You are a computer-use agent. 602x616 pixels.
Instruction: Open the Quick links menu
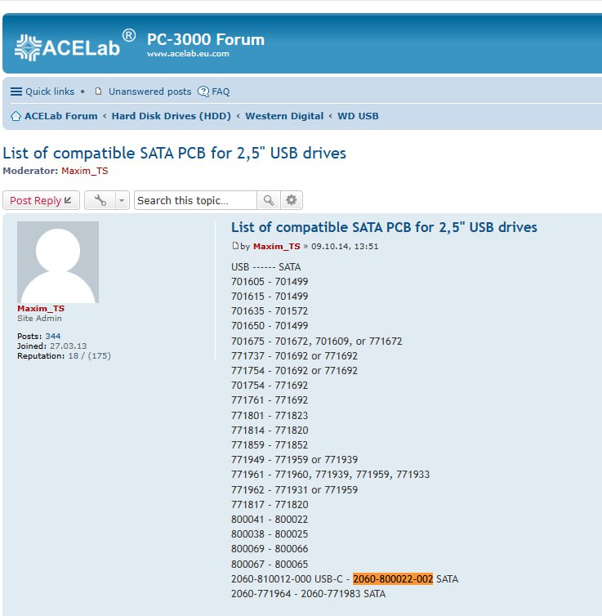click(x=42, y=92)
